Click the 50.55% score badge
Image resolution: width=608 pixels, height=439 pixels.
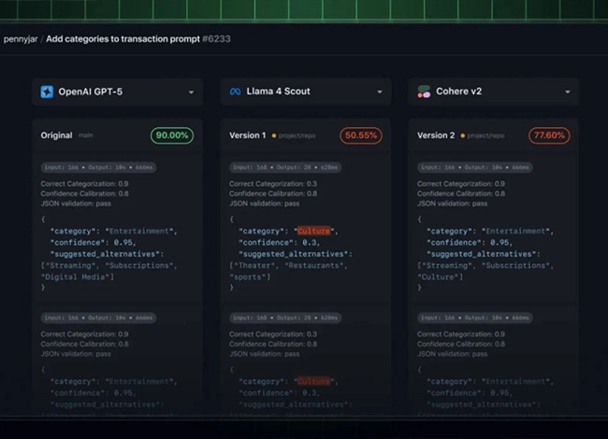tap(361, 135)
